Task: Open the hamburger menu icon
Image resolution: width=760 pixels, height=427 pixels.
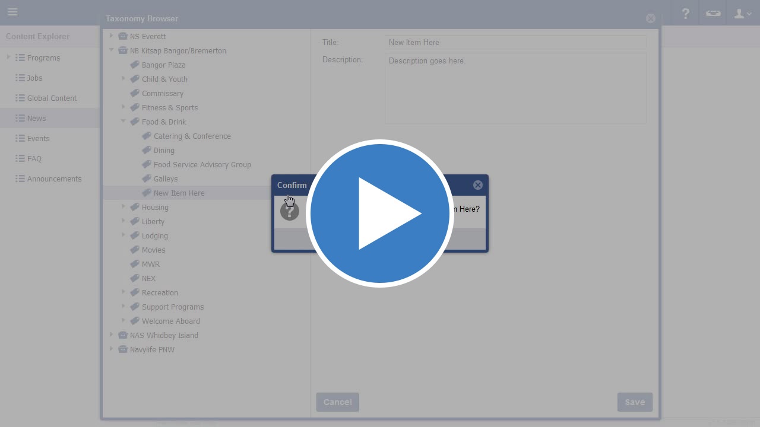Action: (12, 12)
